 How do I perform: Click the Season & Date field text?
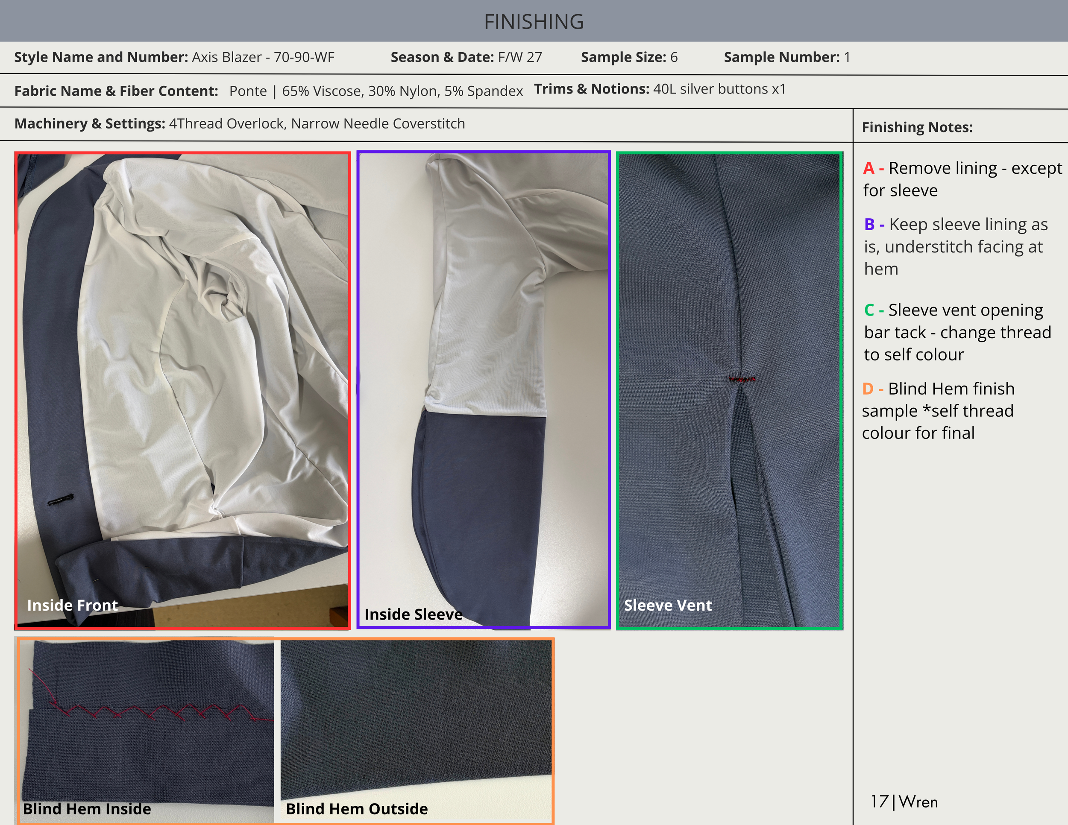click(466, 57)
